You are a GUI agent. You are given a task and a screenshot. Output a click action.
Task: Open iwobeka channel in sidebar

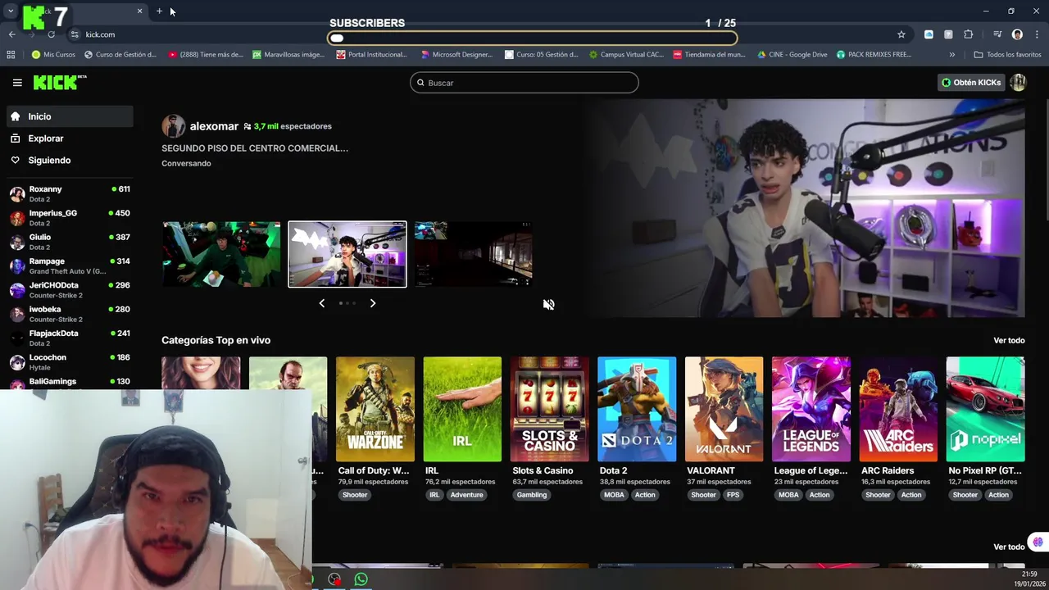pos(70,314)
